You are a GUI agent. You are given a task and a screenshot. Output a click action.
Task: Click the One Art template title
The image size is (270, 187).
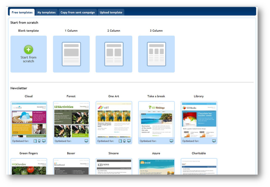(114, 96)
